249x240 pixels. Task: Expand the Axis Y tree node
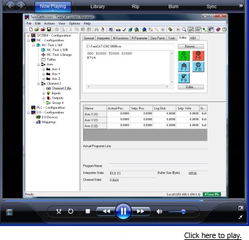pos(43,74)
